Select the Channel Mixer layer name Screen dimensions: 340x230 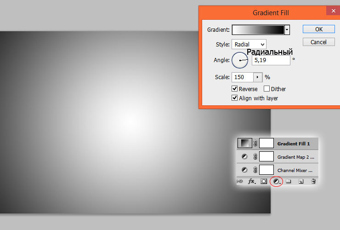[x=295, y=171]
